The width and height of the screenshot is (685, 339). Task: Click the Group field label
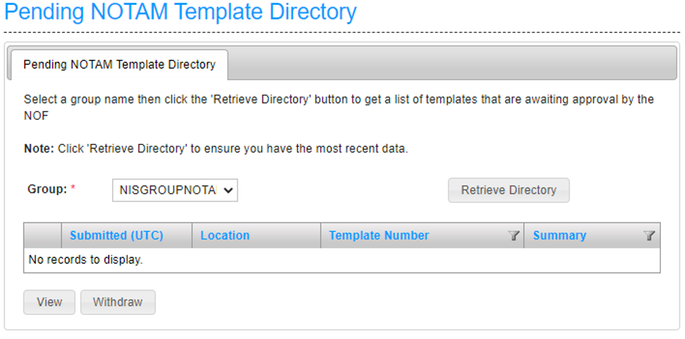(x=47, y=189)
